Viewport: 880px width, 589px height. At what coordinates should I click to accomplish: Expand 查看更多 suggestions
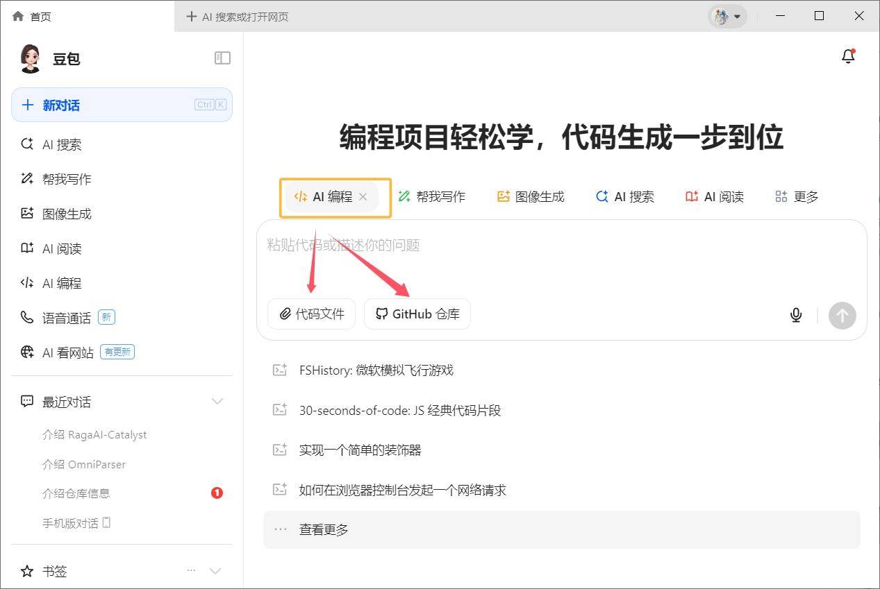561,529
